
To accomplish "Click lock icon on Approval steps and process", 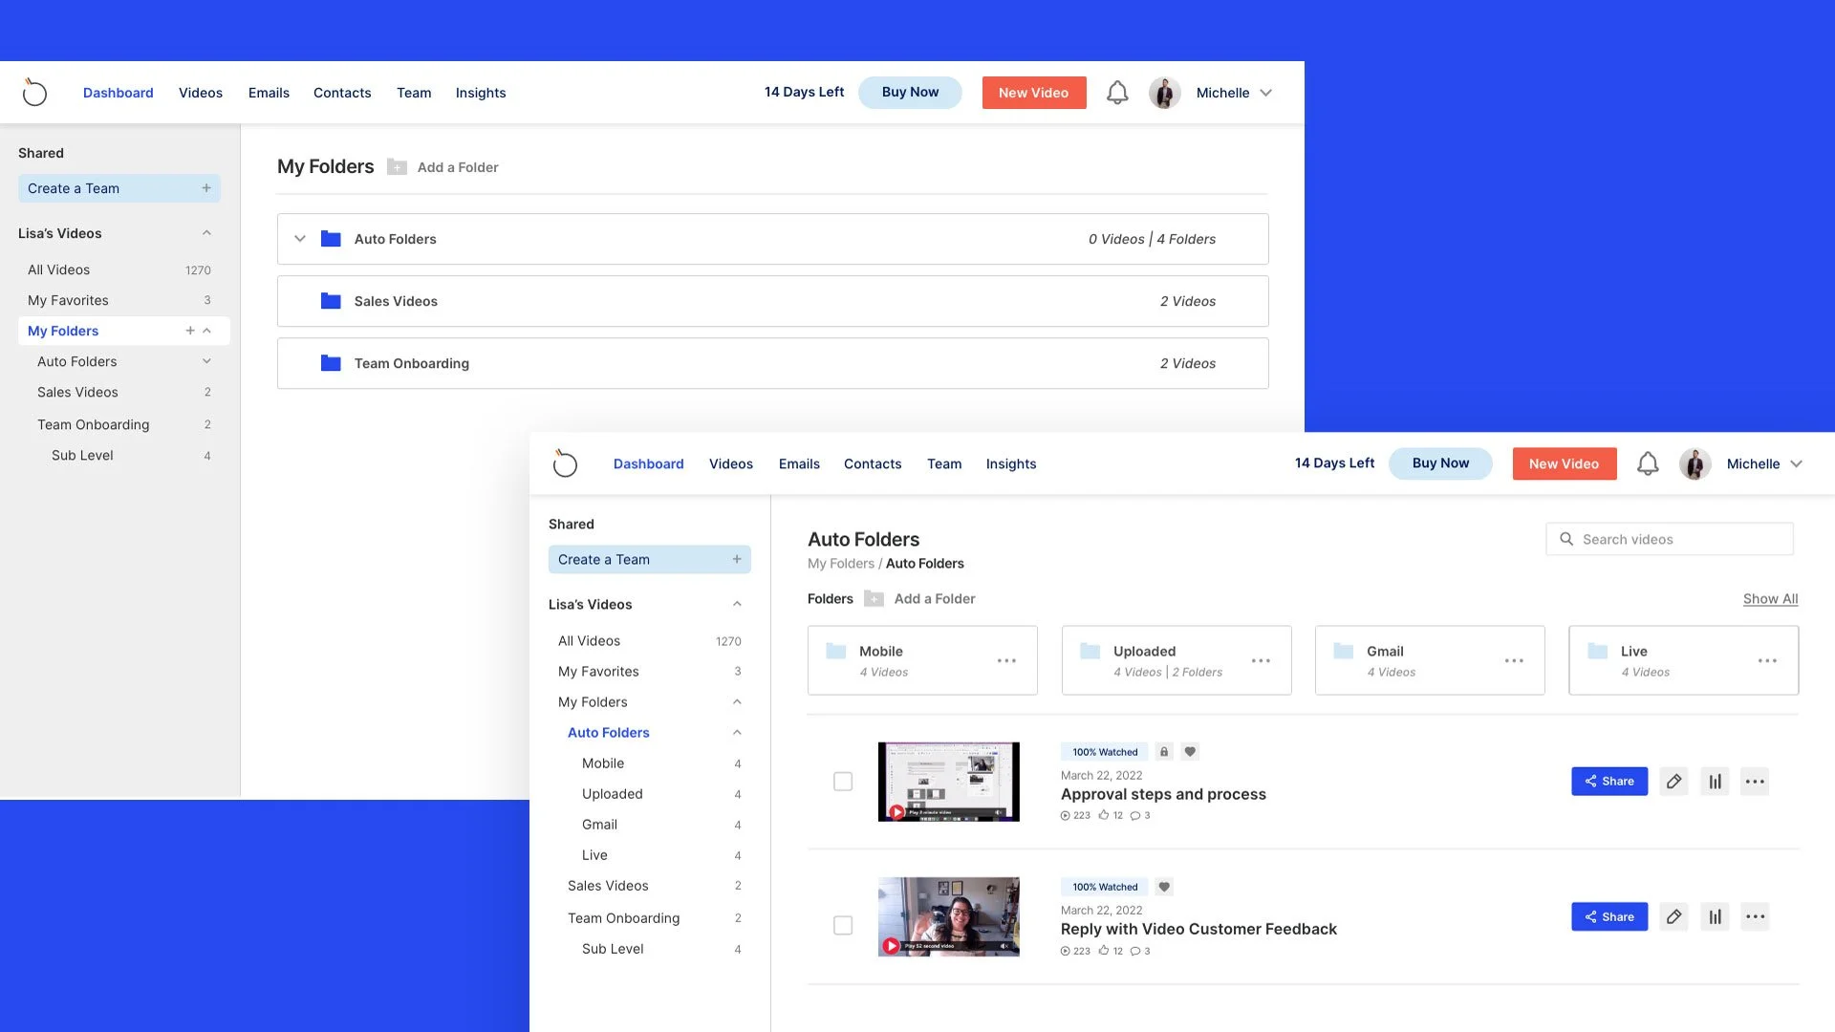I will click(x=1164, y=752).
